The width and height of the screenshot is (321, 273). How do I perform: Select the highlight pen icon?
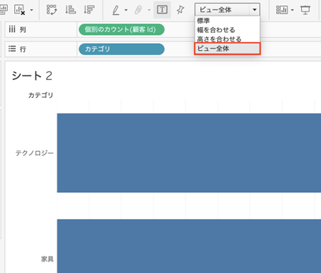[x=116, y=10]
